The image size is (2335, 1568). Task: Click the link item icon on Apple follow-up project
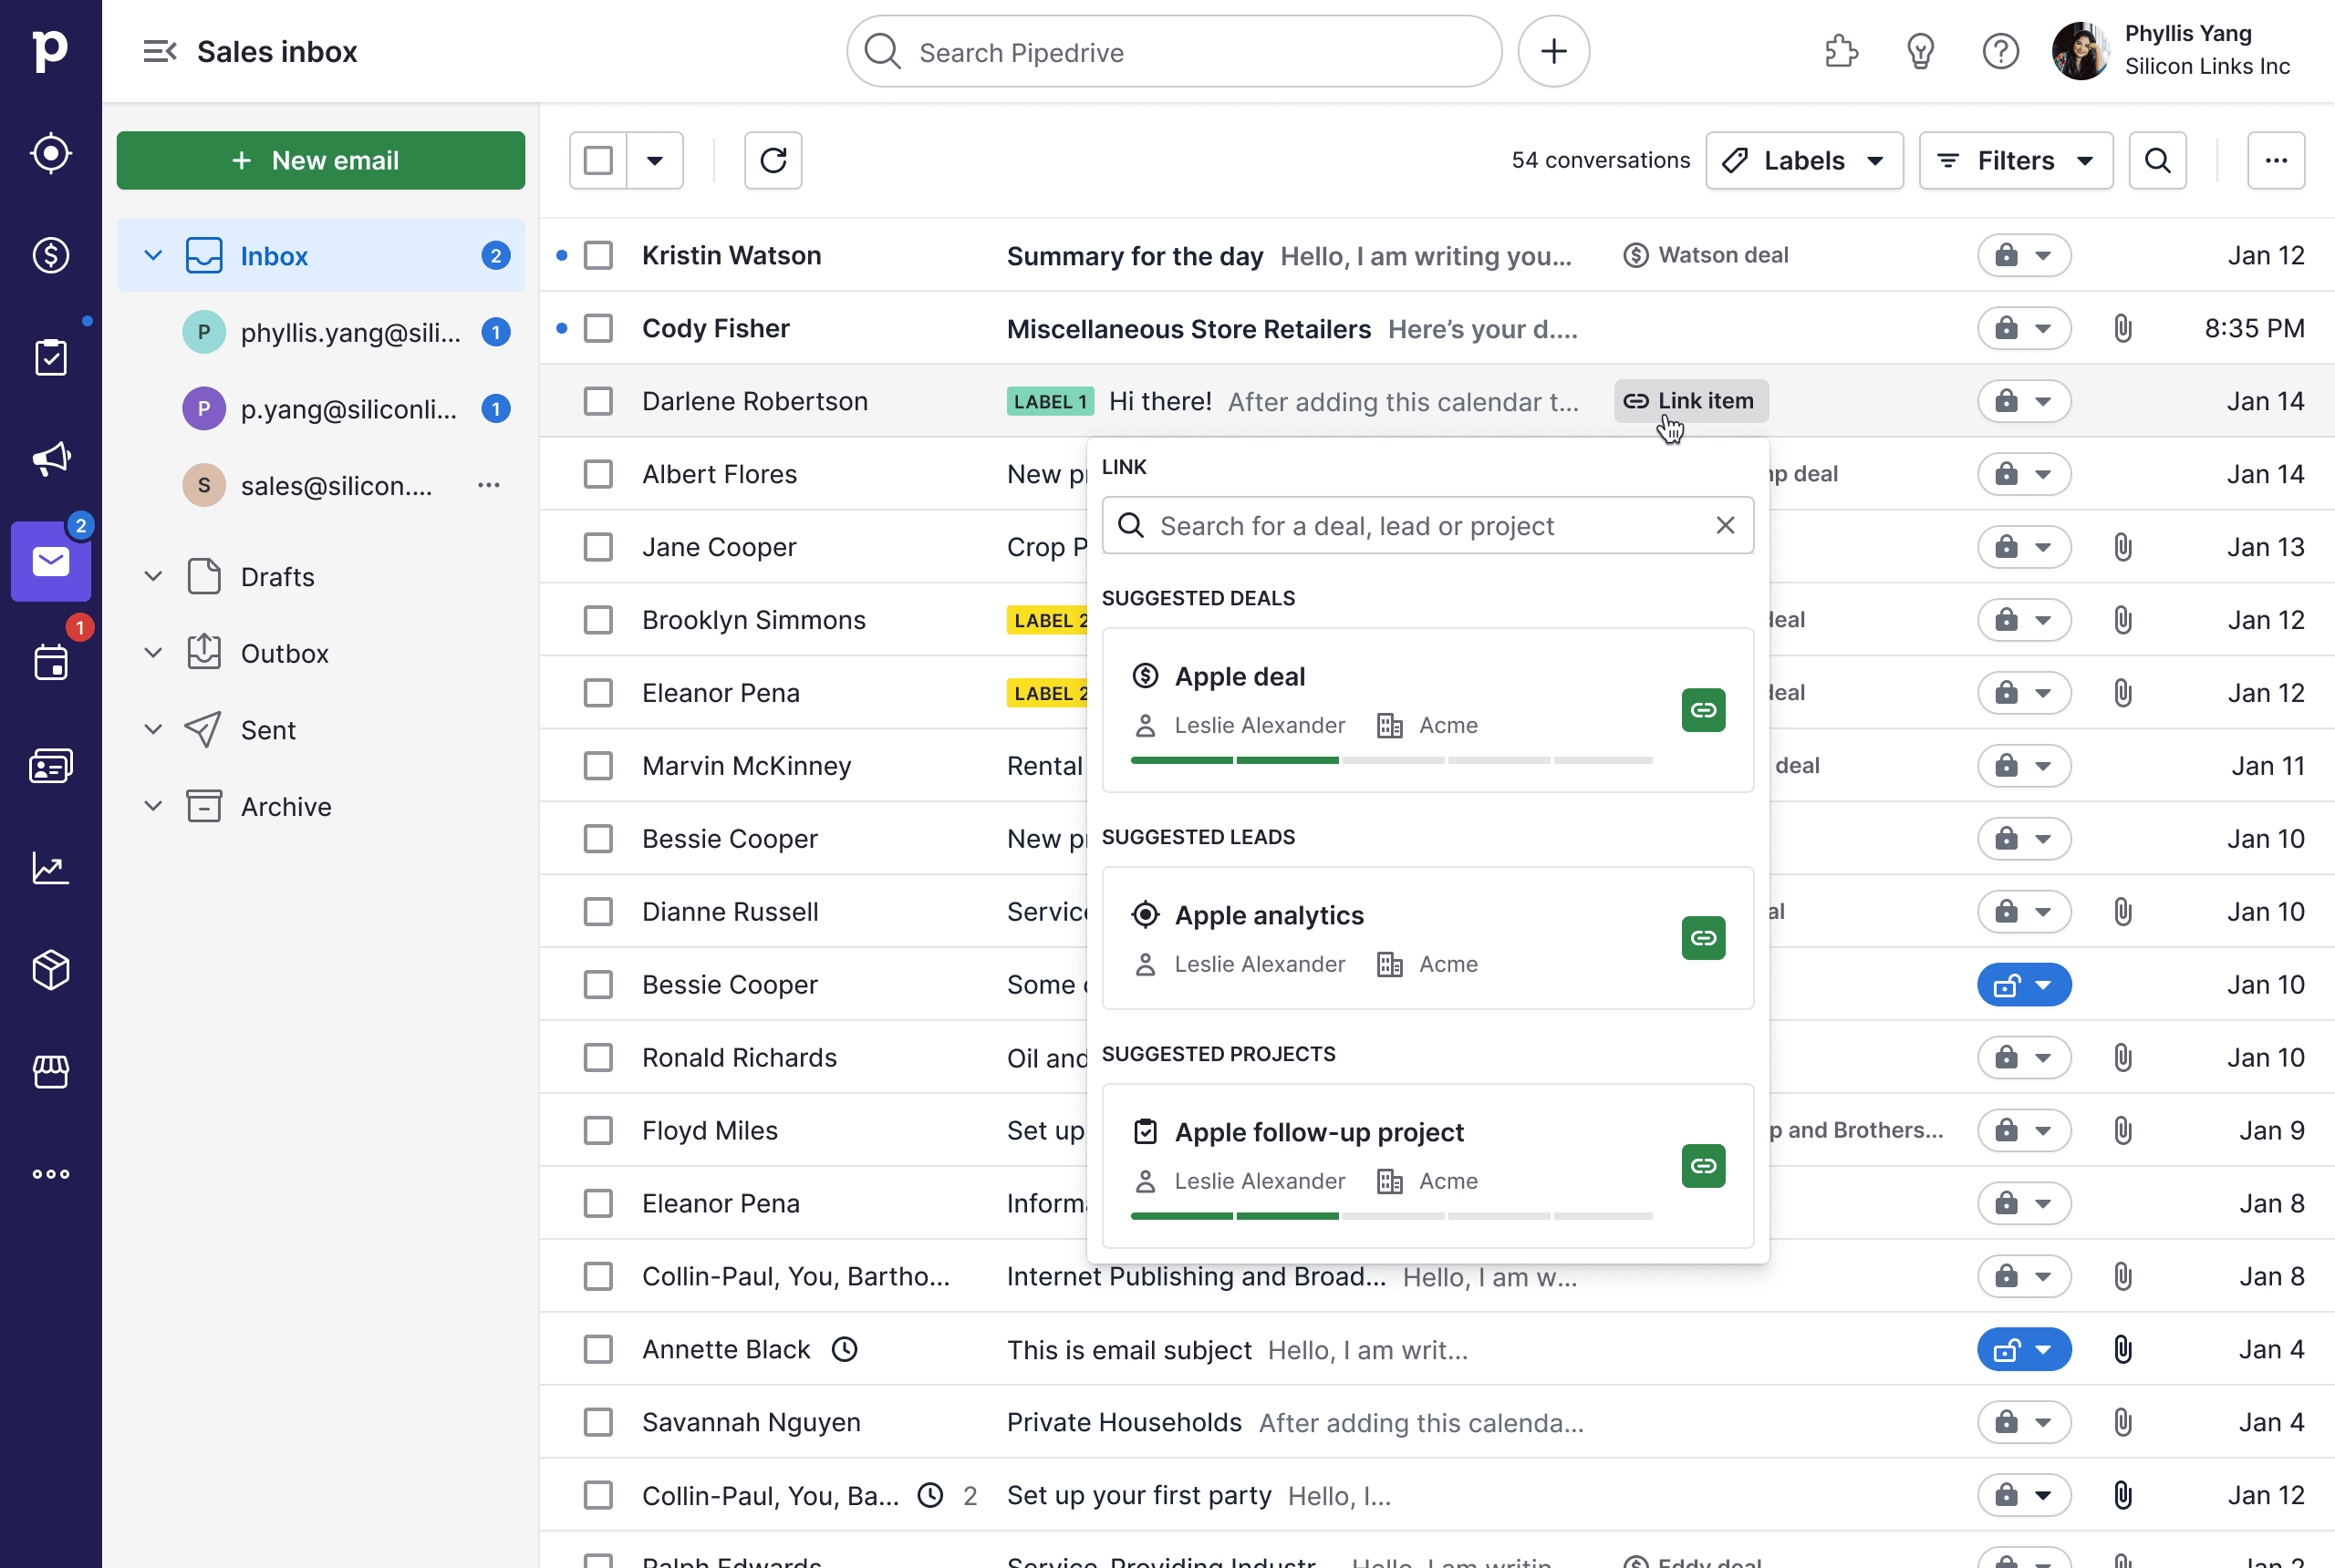pos(1701,1164)
